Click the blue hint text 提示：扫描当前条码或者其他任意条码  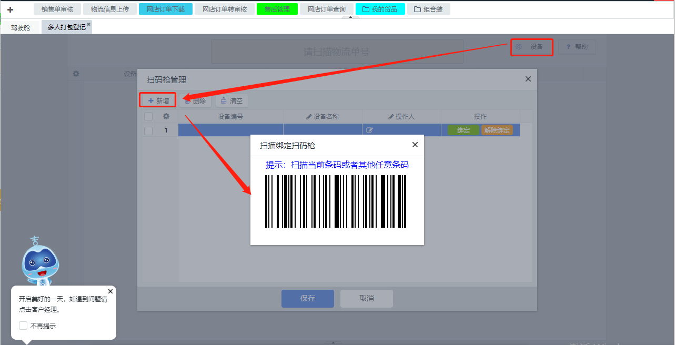[x=337, y=165]
